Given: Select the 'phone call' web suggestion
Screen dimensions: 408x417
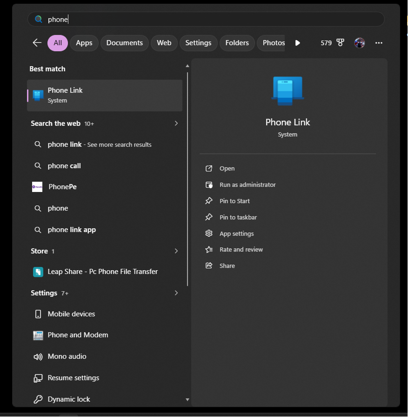Looking at the screenshot, I should [105, 166].
